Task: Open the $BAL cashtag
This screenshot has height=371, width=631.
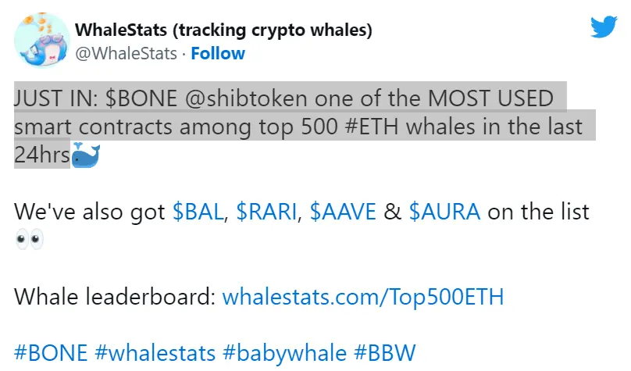Action: coord(198,211)
